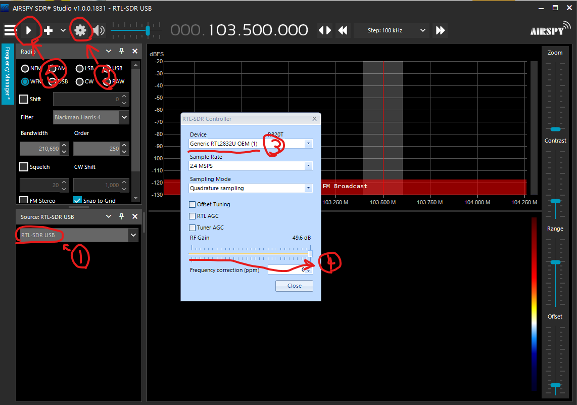The height and width of the screenshot is (405, 577).
Task: Close the Source: RTL-SDR USB panel
Action: (x=135, y=216)
